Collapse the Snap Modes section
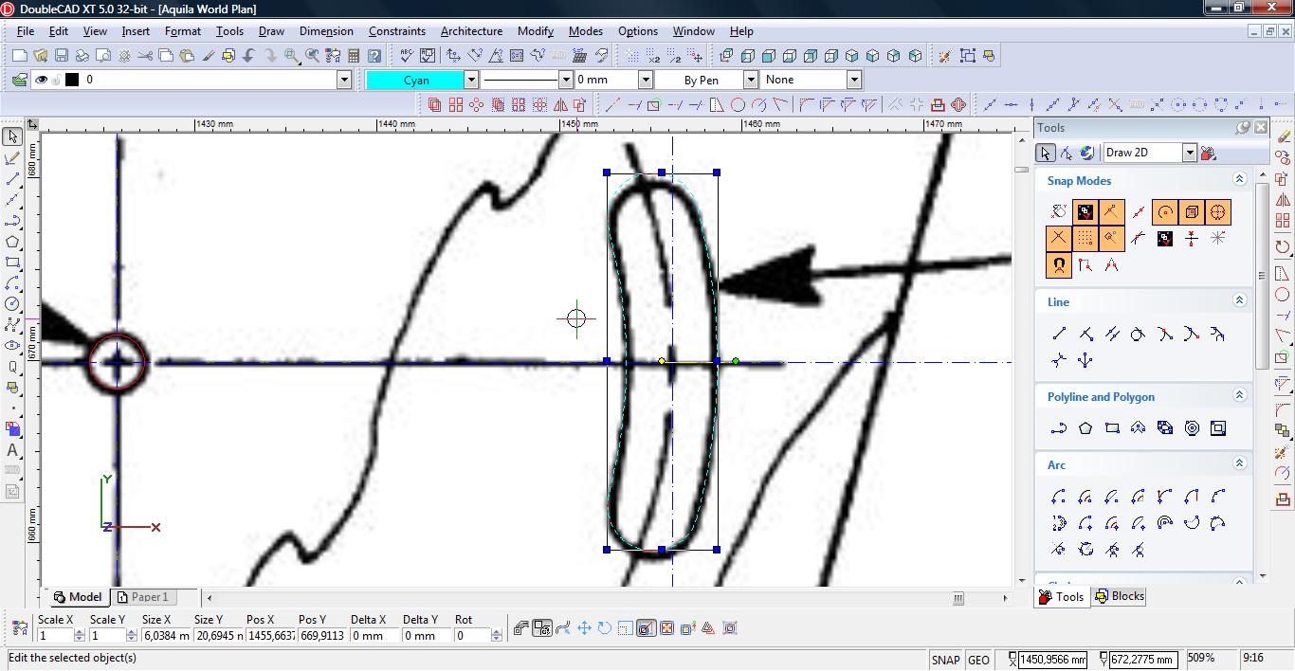This screenshot has width=1295, height=671. [1238, 179]
